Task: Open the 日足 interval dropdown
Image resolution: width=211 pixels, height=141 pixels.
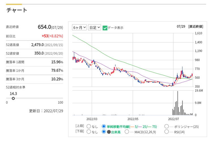Action: [x=95, y=27]
